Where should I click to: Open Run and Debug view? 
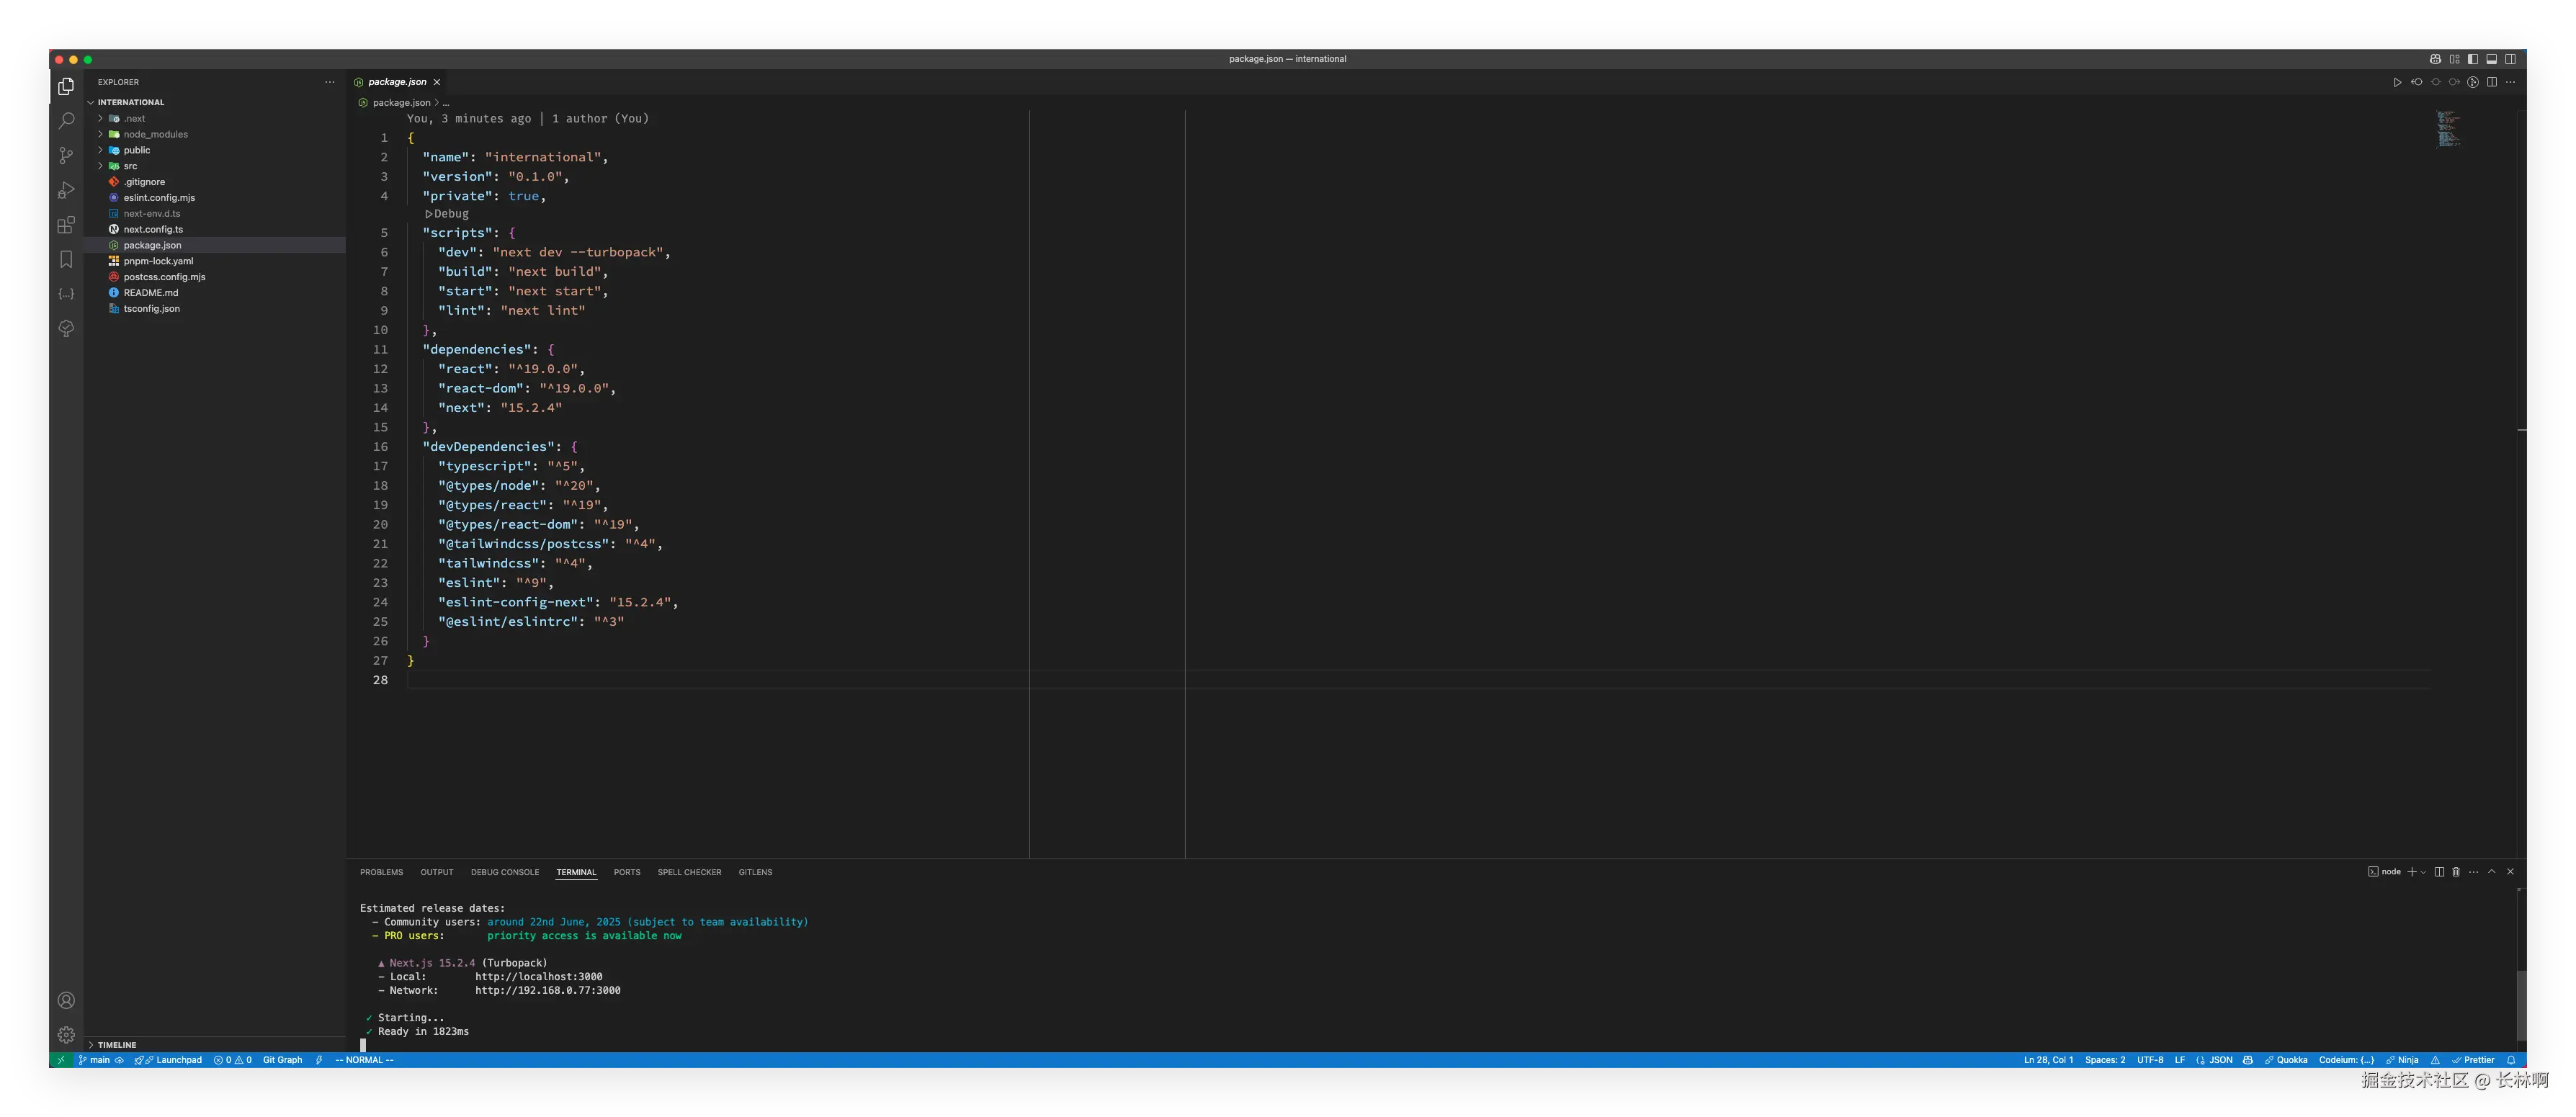coord(66,190)
